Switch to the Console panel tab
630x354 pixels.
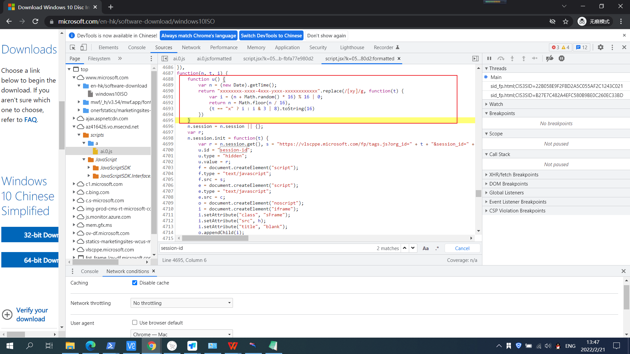pos(137,48)
